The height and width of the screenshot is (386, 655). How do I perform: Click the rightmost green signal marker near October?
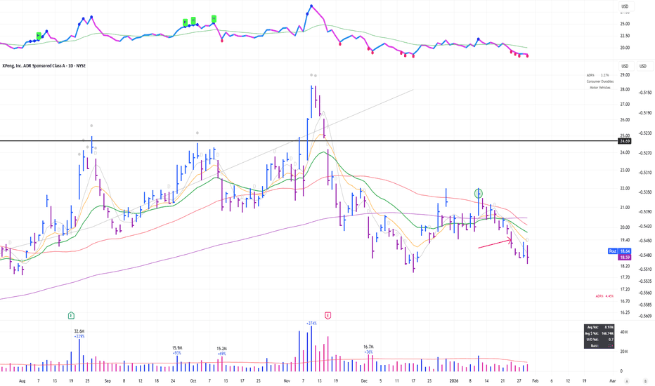point(214,19)
